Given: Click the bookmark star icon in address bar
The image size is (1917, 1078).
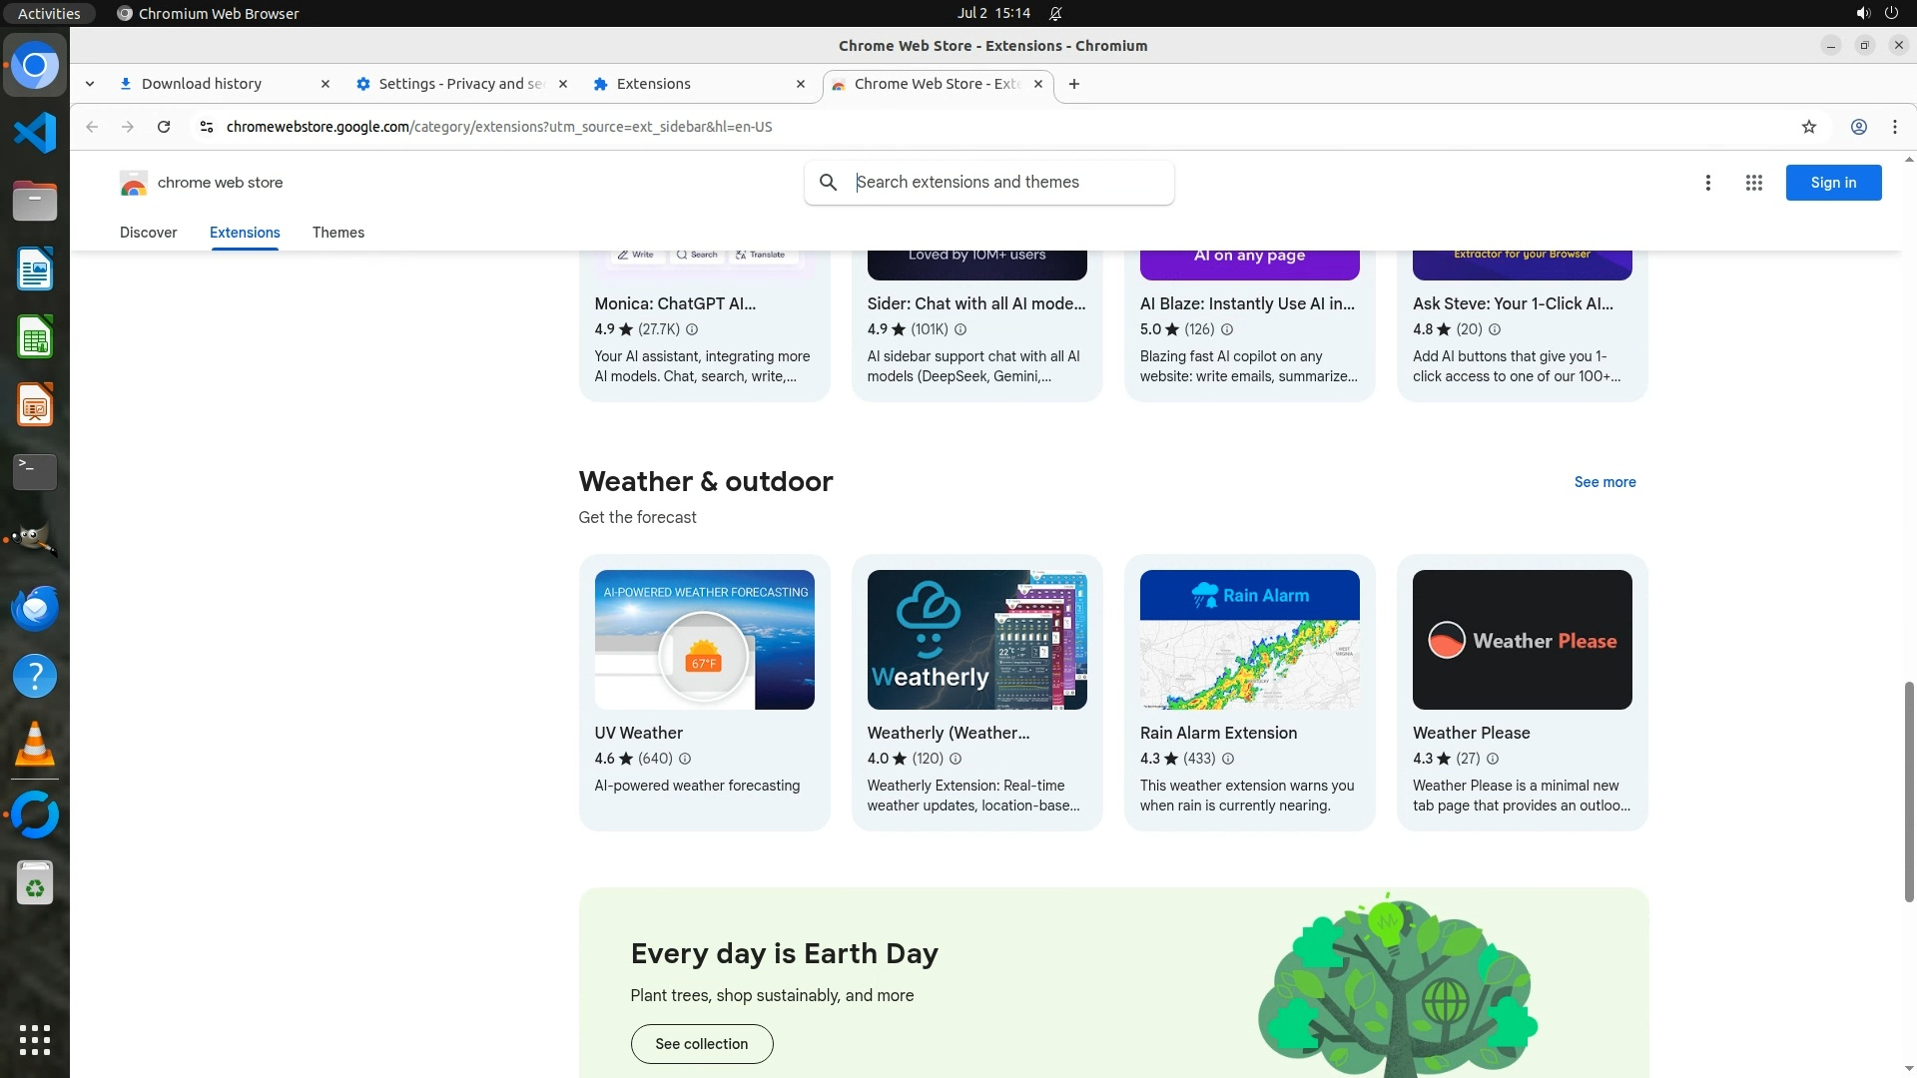Looking at the screenshot, I should coord(1808,127).
